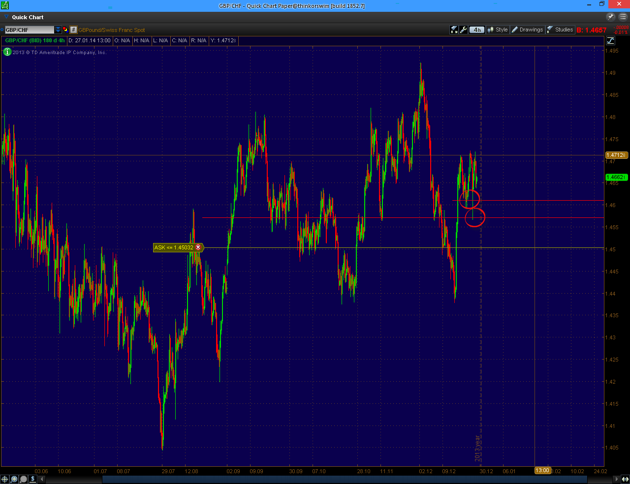Activate the crosshair pointer tool icon
This screenshot has height=484, width=630.
tap(4, 479)
